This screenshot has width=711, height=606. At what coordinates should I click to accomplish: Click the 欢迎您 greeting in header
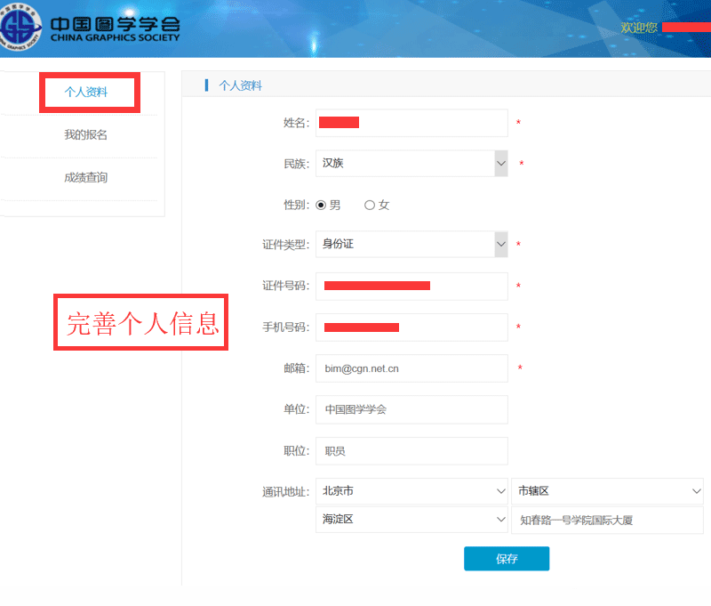coord(639,28)
